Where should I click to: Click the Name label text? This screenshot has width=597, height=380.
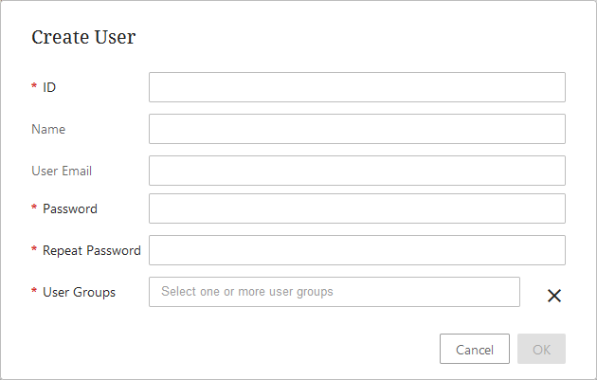tap(48, 129)
